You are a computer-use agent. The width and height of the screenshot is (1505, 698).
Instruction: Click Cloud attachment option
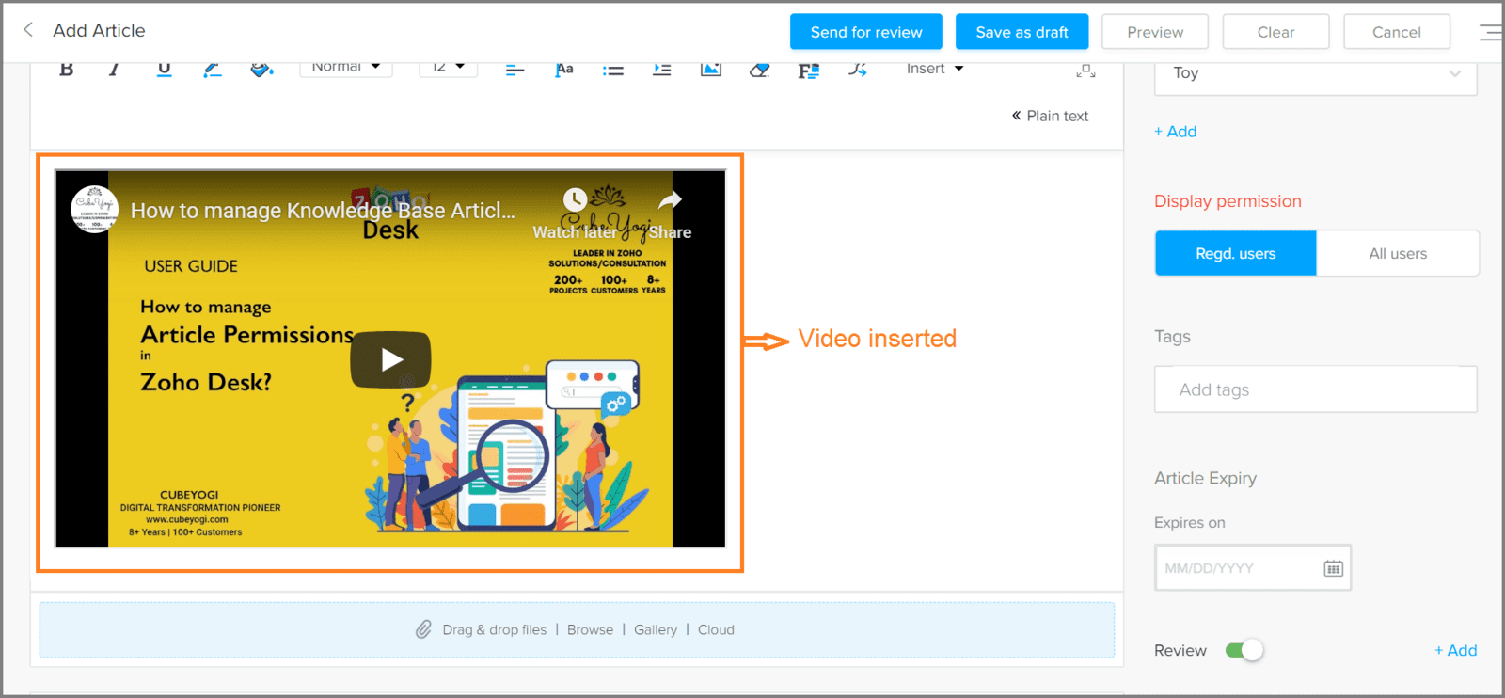coord(716,629)
